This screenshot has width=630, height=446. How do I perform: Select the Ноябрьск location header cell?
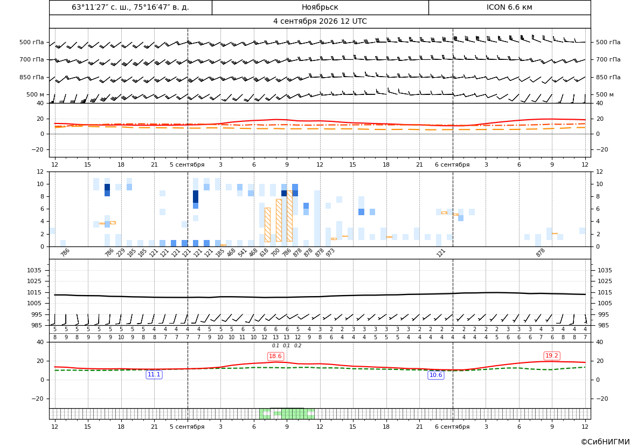coord(320,8)
